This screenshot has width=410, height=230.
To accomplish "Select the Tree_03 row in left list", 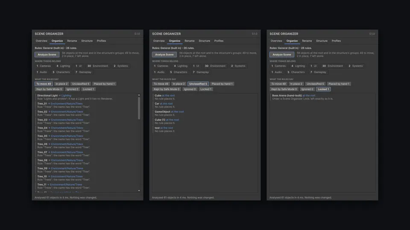I will (x=87, y=121).
